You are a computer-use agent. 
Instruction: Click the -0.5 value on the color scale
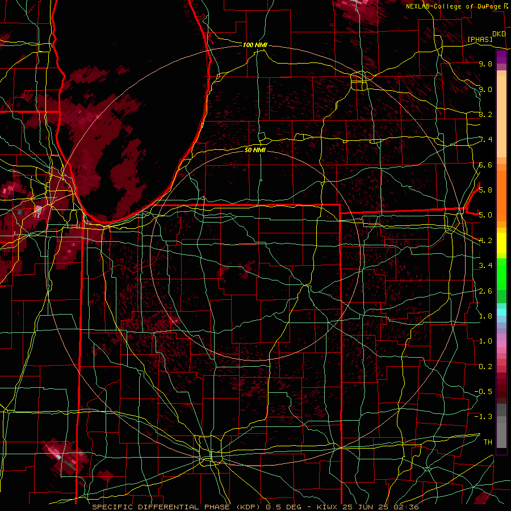pos(483,392)
